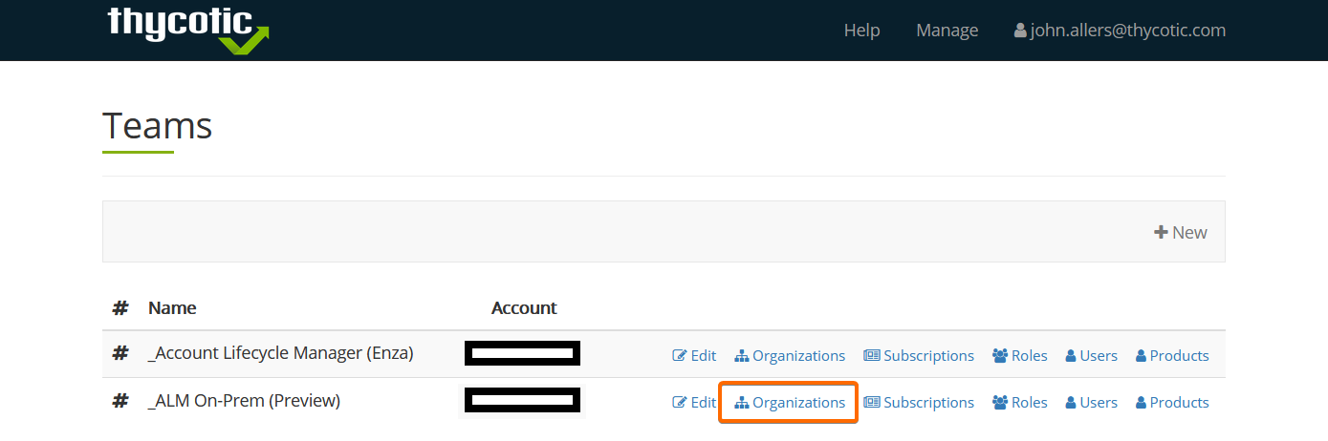Open Products for _ALM On-Prem (Preview)
The width and height of the screenshot is (1328, 441).
coord(1172,403)
